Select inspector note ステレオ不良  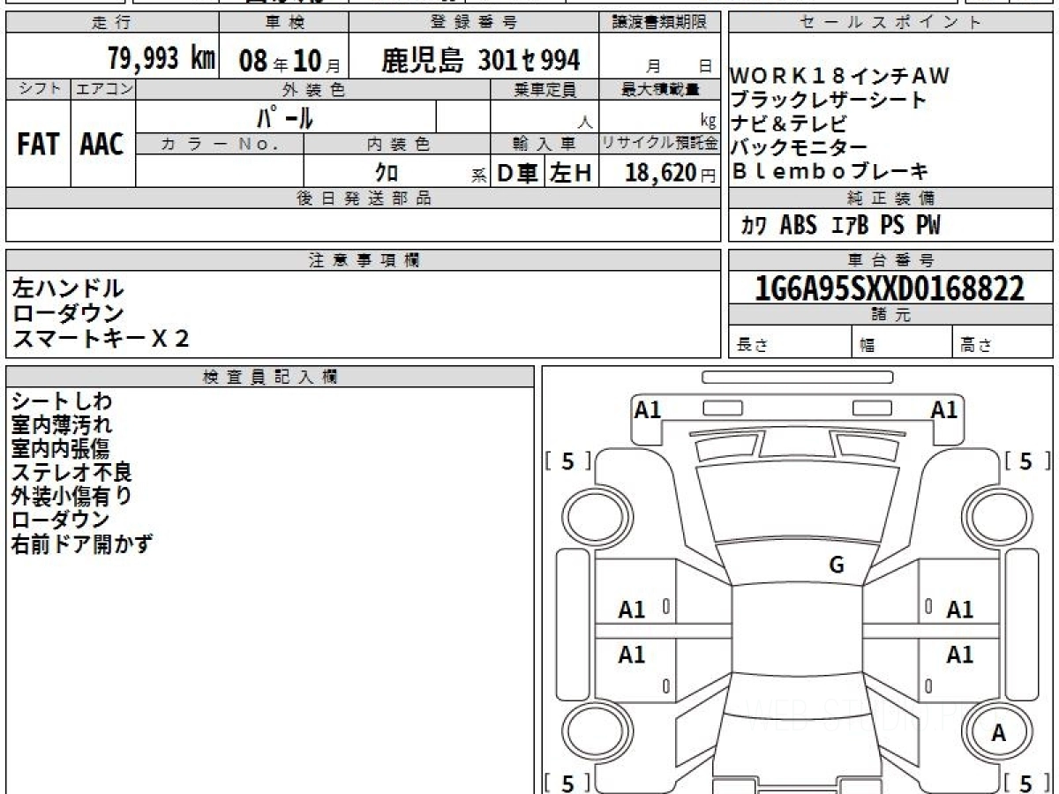tap(71, 473)
